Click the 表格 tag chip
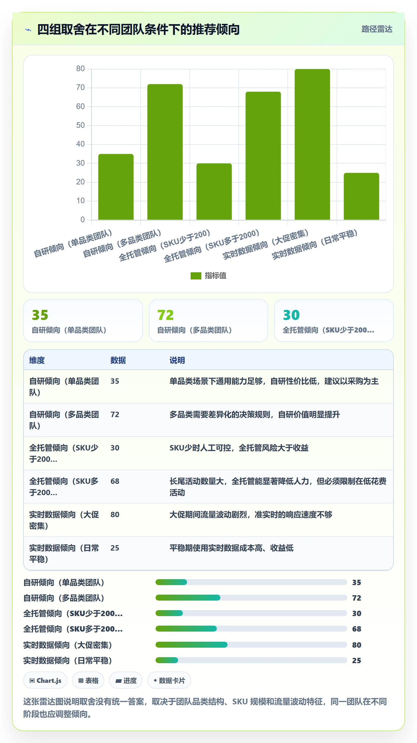The image size is (417, 743). (88, 680)
